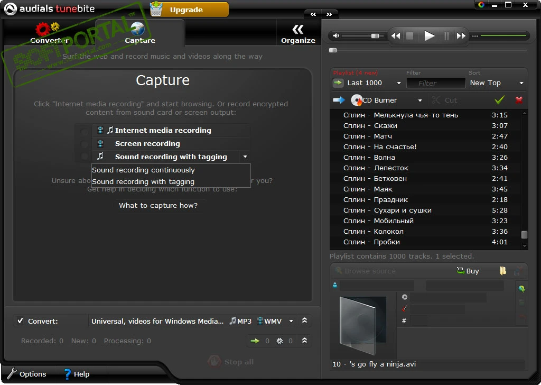541x385 pixels.
Task: Expand the Last 1000 playlist dropdown
Action: click(x=399, y=83)
